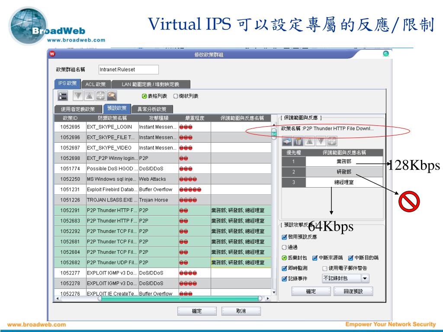Select the 通過 radio option
Viewport: 443px width, 332px height.
(284, 247)
